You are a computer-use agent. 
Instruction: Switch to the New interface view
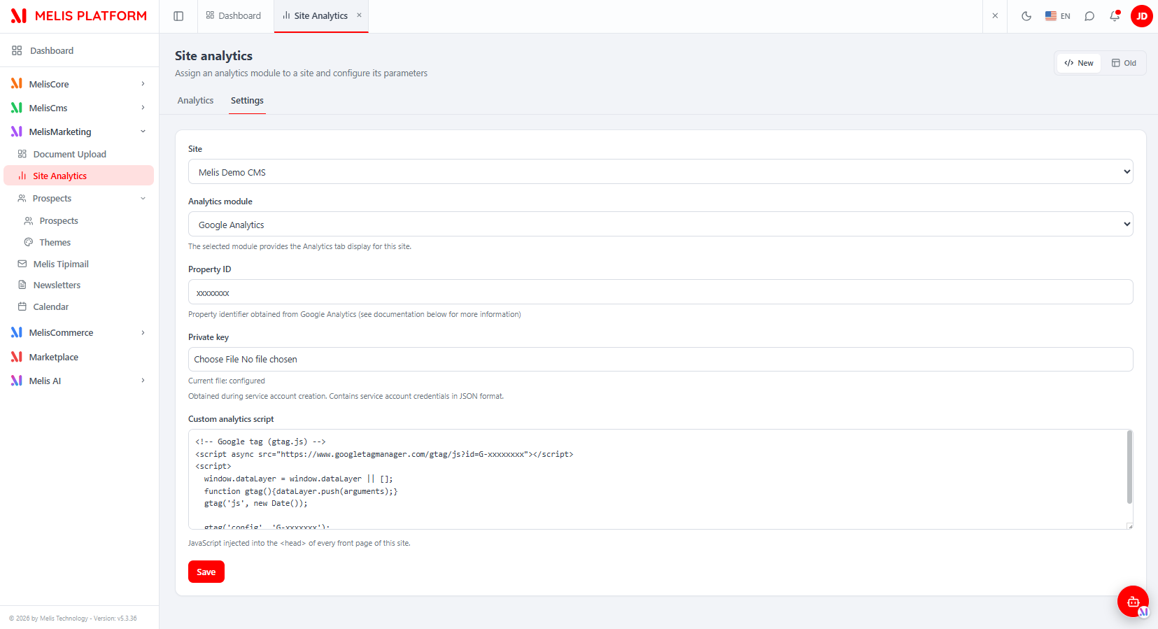(x=1079, y=63)
